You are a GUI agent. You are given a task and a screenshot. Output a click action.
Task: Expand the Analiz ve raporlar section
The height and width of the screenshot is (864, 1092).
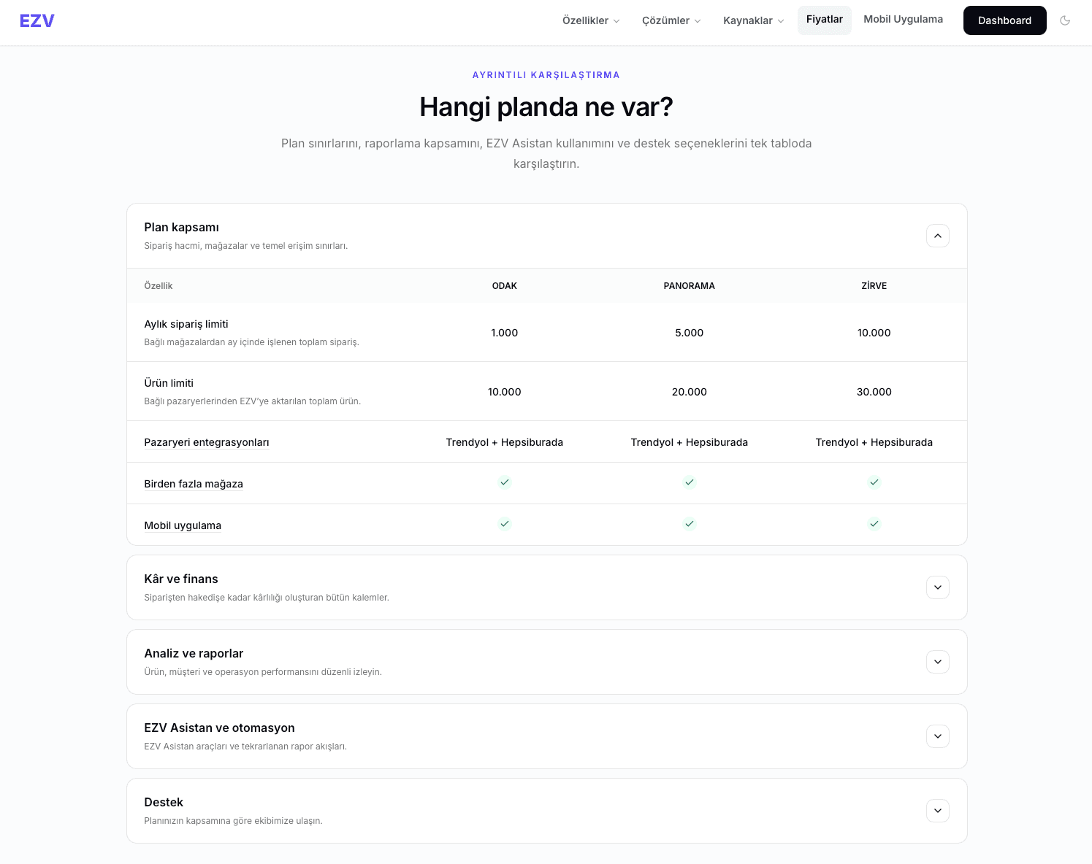click(x=938, y=662)
